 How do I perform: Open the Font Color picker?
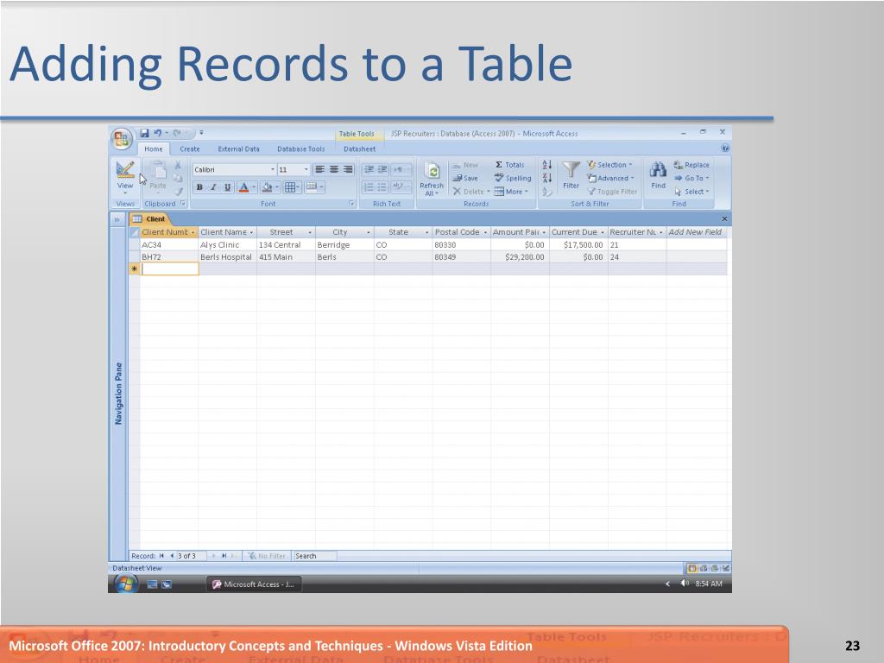(247, 187)
